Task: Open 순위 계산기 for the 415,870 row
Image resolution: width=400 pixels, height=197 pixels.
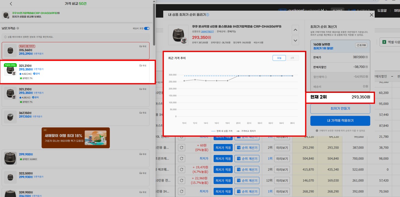Action: tap(247, 170)
